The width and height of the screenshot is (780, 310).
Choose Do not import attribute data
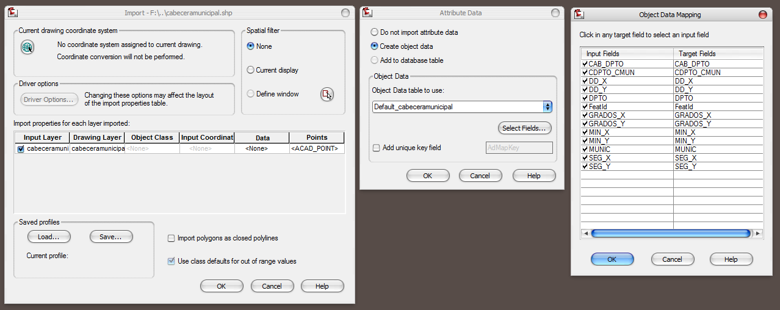[375, 32]
